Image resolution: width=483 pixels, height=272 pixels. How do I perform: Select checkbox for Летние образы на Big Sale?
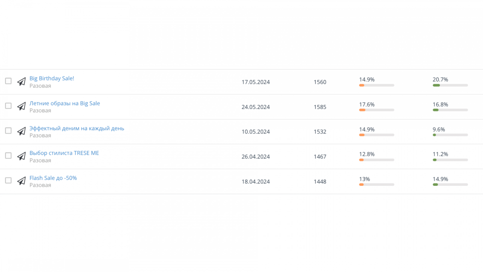[x=8, y=106]
